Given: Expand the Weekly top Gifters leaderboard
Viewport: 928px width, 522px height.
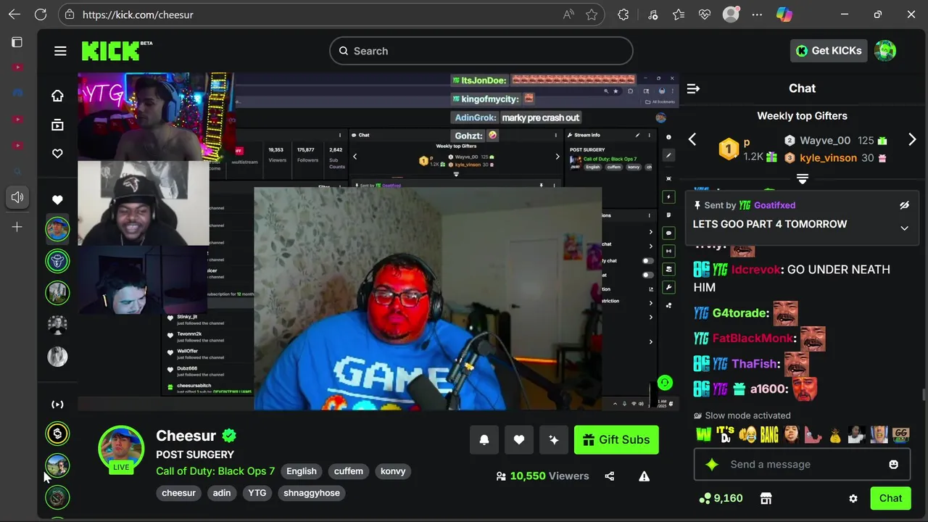Looking at the screenshot, I should point(803,178).
